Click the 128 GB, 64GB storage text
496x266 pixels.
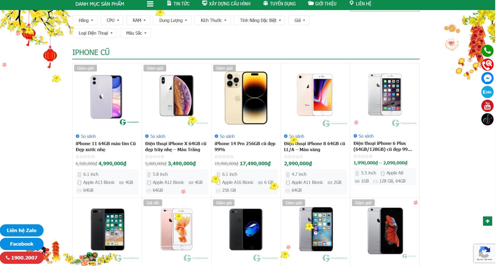click(392, 181)
